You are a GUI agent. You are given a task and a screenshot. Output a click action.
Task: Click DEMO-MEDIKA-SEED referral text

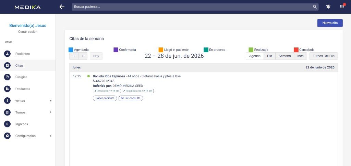[128, 86]
